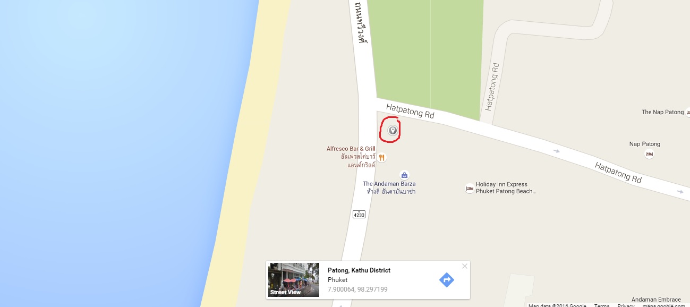Click the gray pin marker circled in red

click(x=393, y=130)
